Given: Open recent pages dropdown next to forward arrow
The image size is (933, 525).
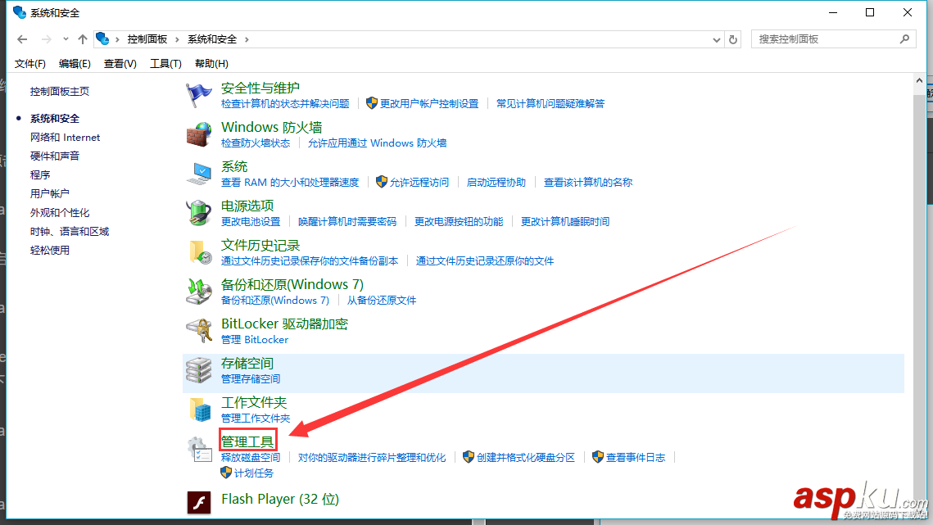Looking at the screenshot, I should coord(66,38).
